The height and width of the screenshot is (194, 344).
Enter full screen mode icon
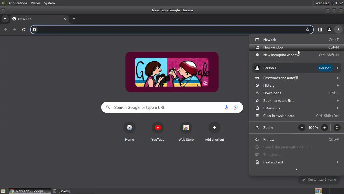pos(337,128)
